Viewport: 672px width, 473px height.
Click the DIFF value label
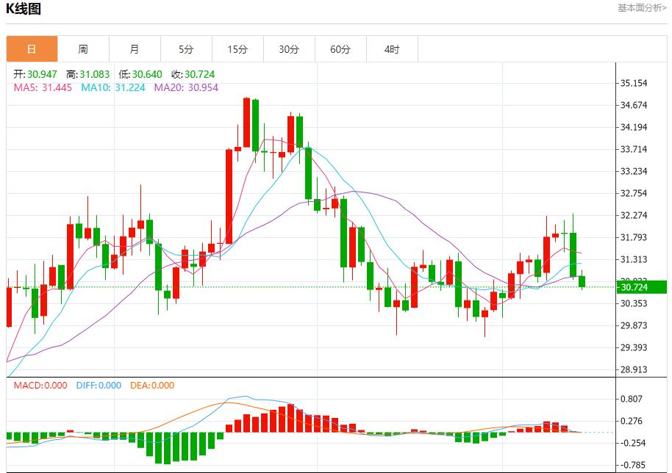(98, 386)
